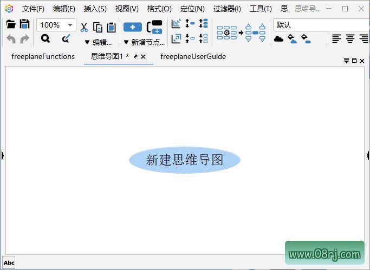Redo the undone action
The image size is (370, 270).
[x=24, y=38]
